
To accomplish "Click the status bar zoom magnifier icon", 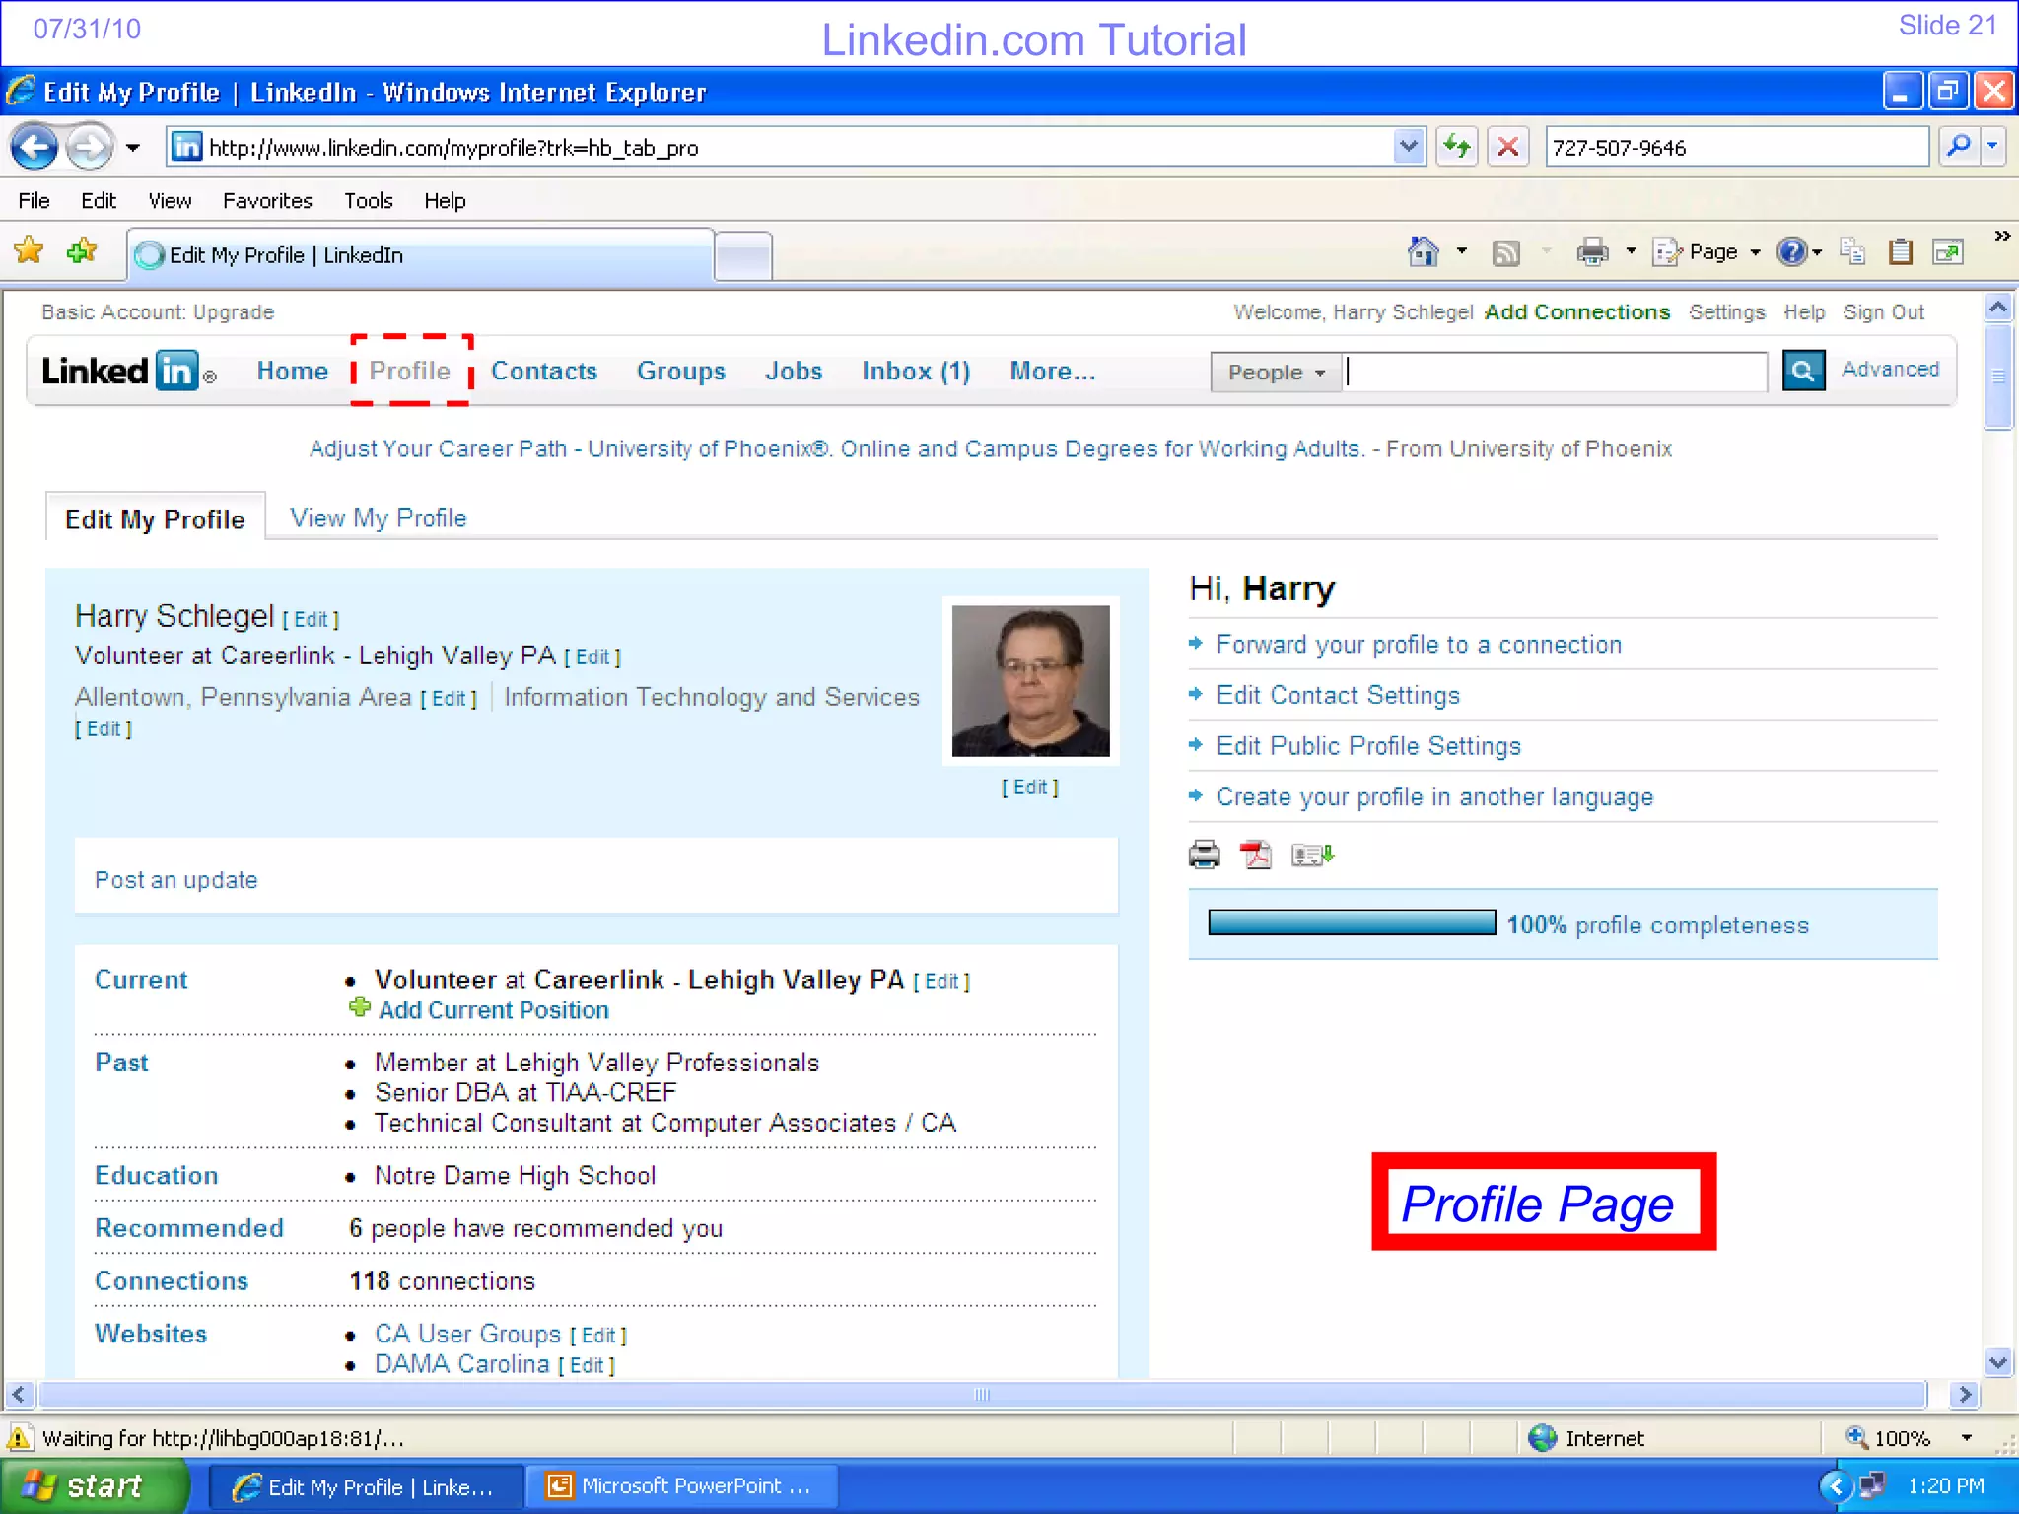I will click(1856, 1437).
